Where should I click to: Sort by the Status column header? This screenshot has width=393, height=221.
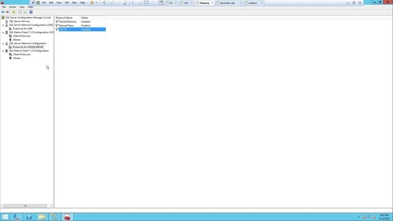93,18
